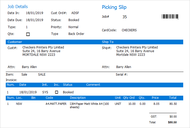Viewport: 190px width, 128px height.
Task: Click the Job Details heading
Action: click(18, 7)
